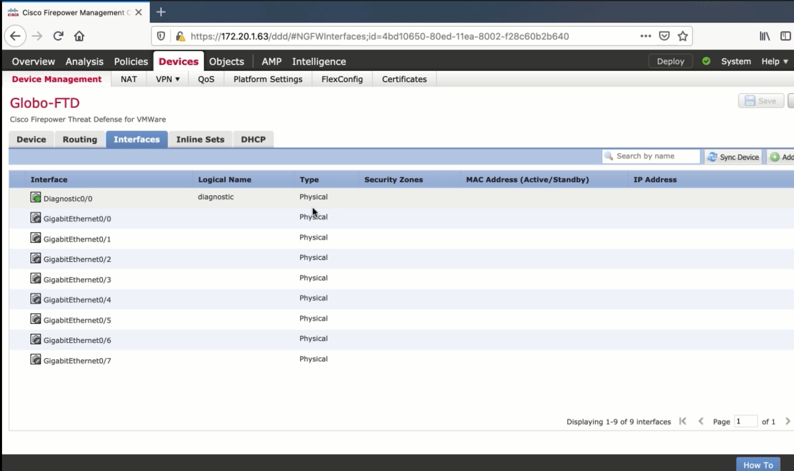
Task: Click the GigabitEthernet0/4 interface icon
Action: (x=35, y=299)
